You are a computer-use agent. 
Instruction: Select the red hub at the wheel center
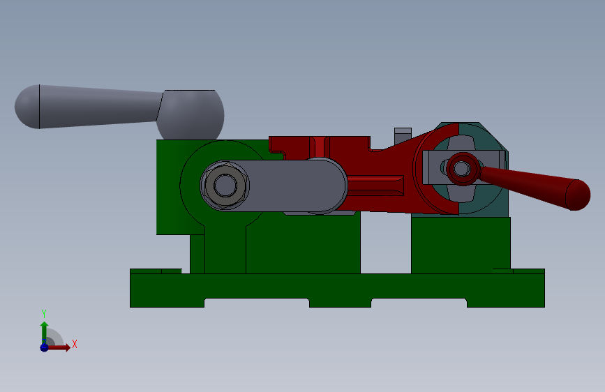463,169
